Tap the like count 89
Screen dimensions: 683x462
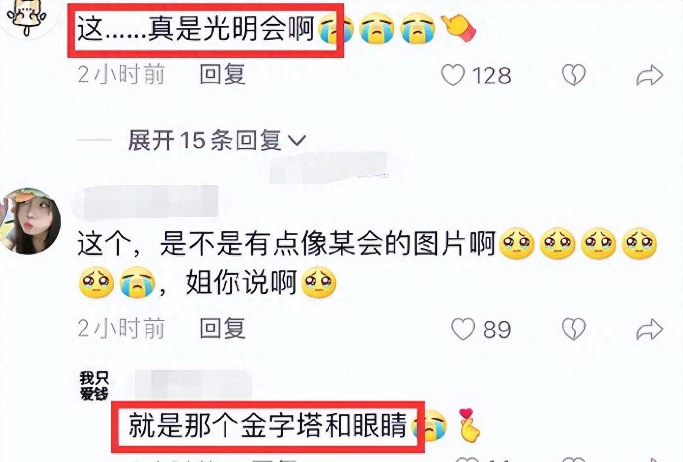coord(497,330)
